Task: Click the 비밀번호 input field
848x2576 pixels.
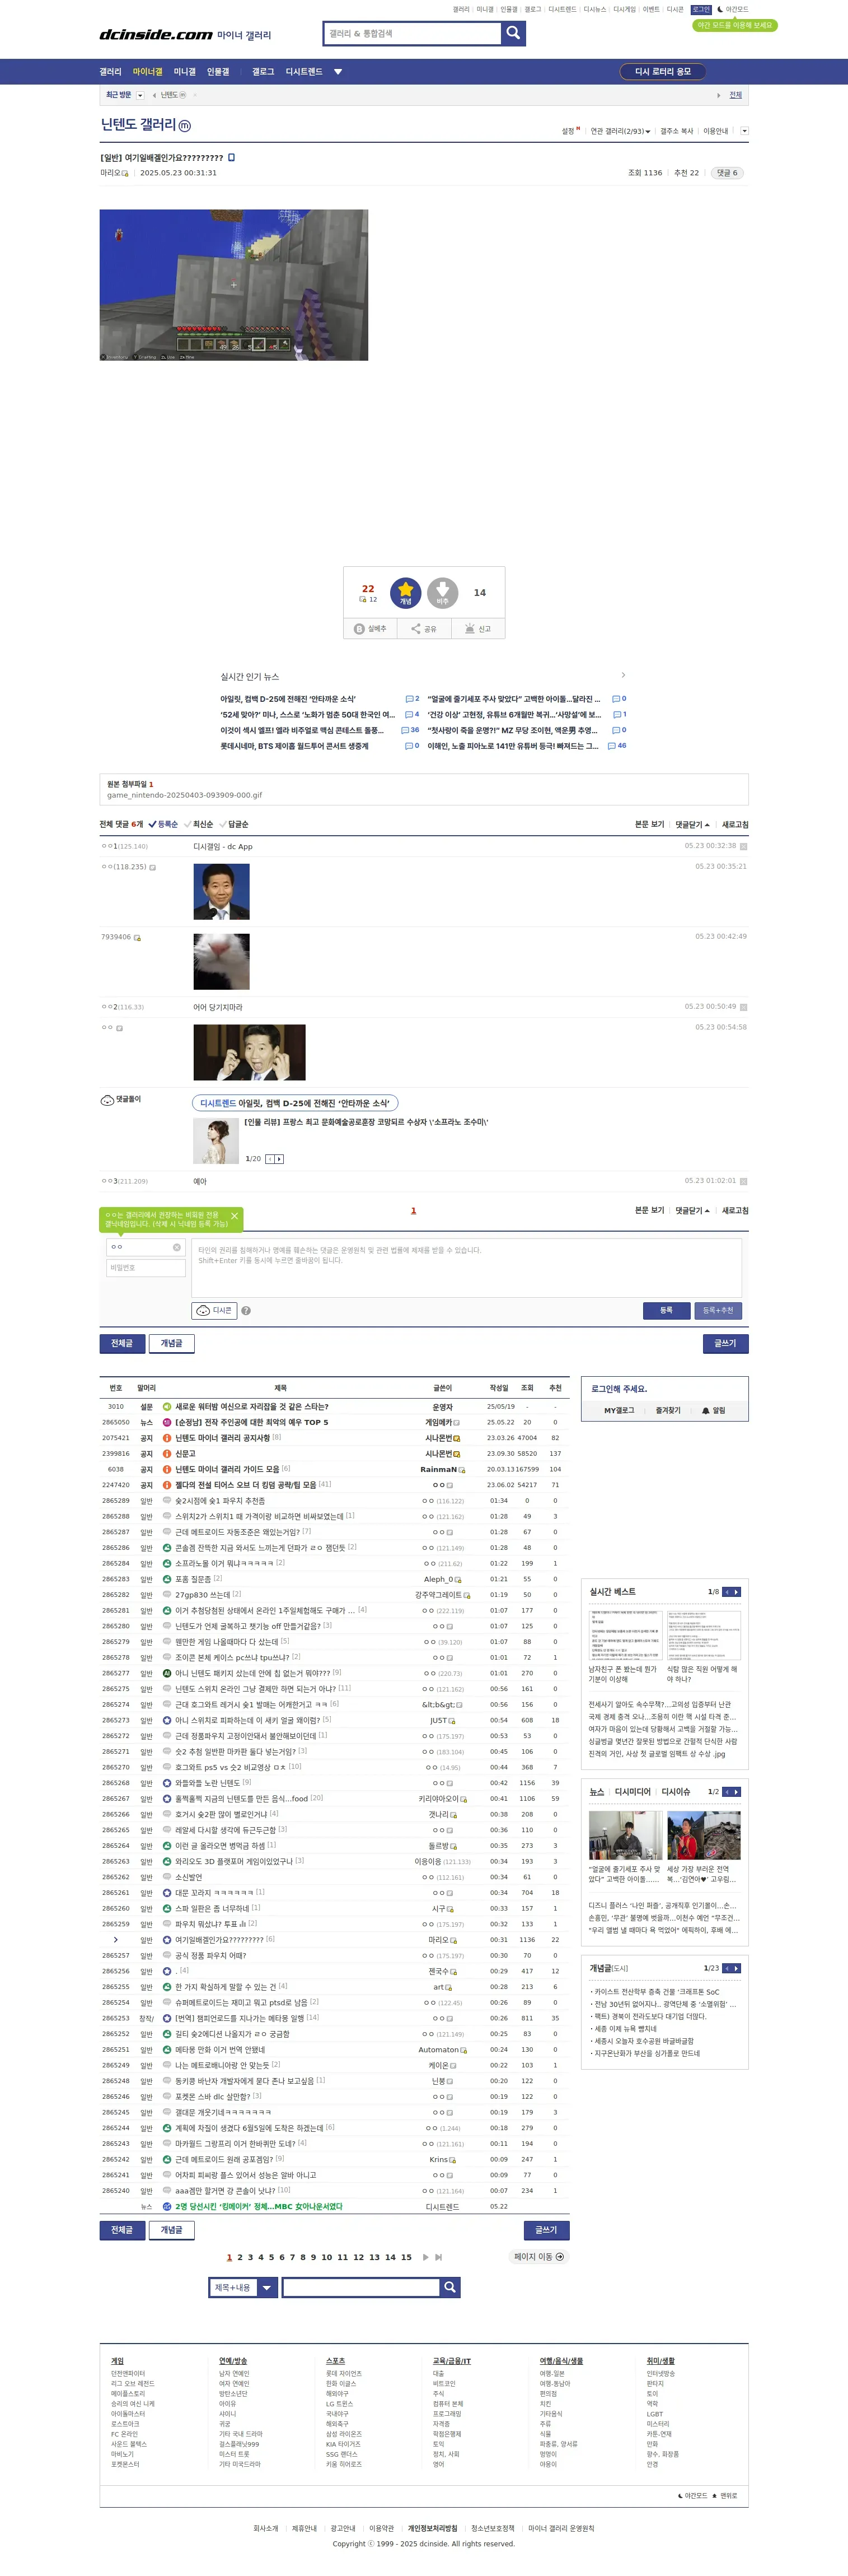Action: click(x=146, y=1268)
